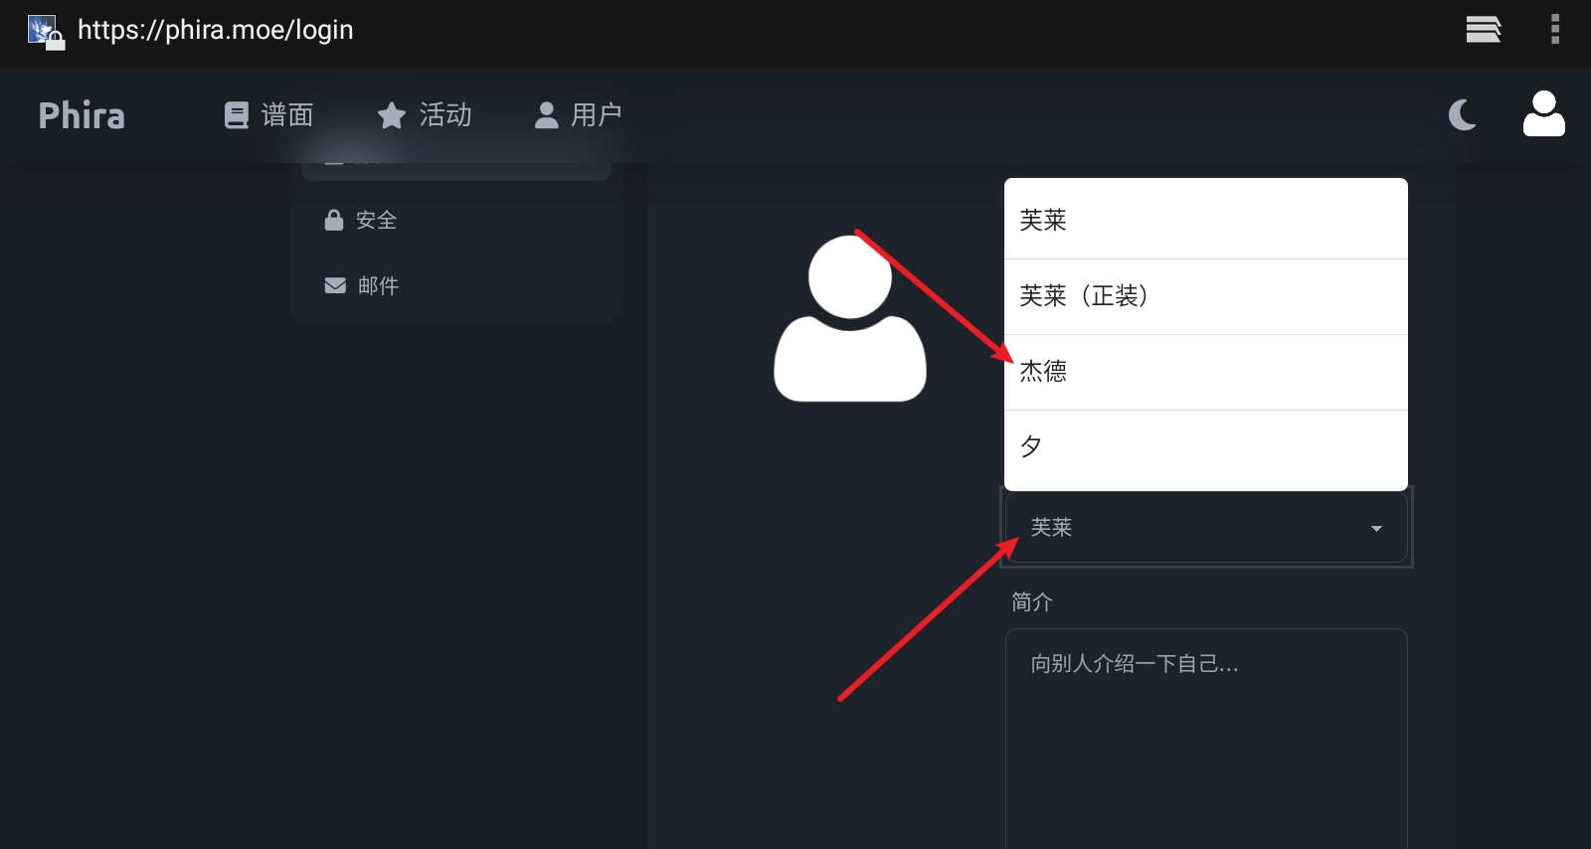Click the envelope icon beside 邮件
The width and height of the screenshot is (1591, 849).
[x=335, y=285]
